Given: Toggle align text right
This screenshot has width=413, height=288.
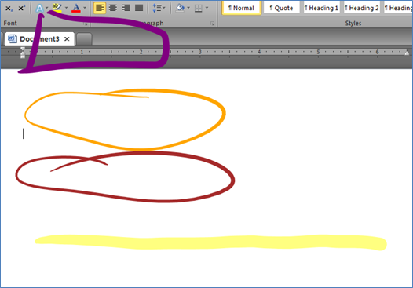Looking at the screenshot, I should coord(126,8).
